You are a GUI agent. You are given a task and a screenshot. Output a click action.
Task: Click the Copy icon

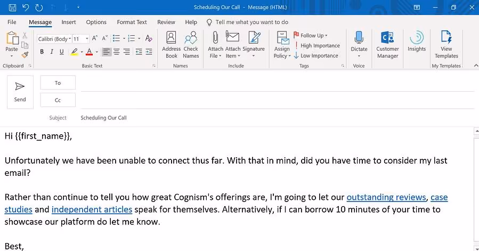pyautogui.click(x=25, y=45)
